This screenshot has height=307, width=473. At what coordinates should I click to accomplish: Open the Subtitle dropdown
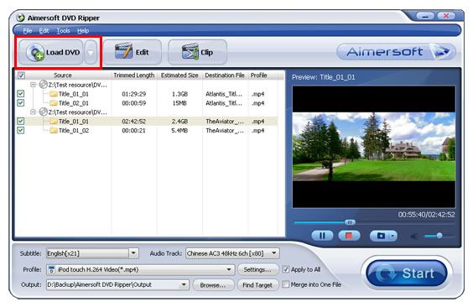[x=133, y=253]
